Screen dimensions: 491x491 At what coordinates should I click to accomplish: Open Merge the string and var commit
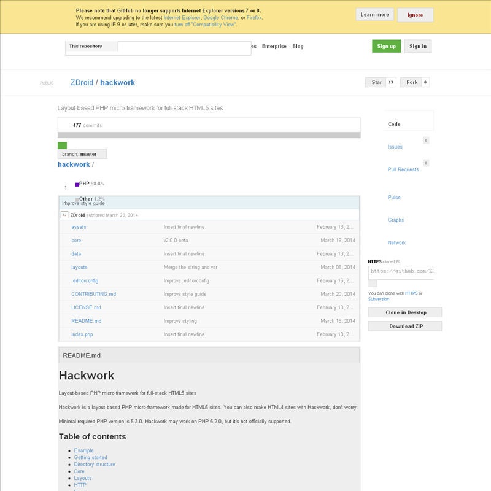pyautogui.click(x=190, y=268)
